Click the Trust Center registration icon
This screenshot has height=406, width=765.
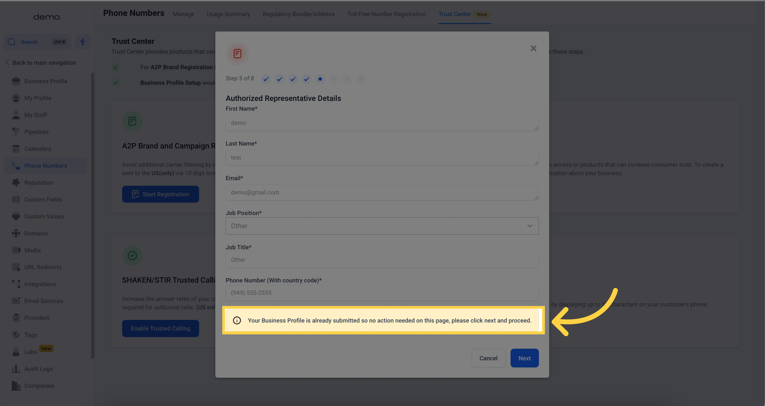click(237, 54)
